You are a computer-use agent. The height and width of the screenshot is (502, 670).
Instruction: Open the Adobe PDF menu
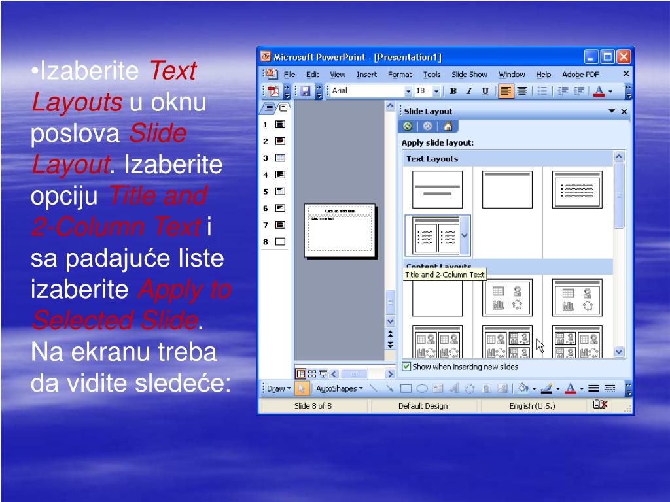pos(580,75)
